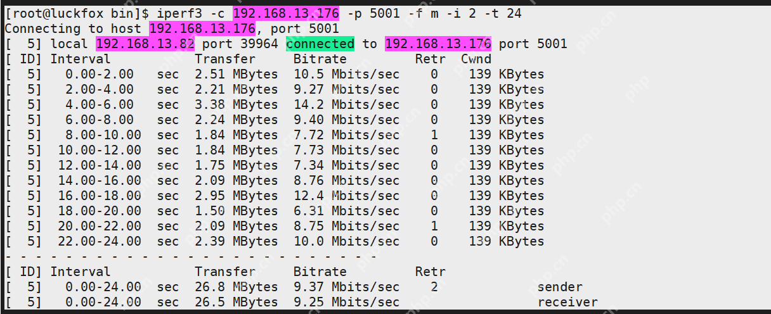Click the green highlighted "connected" word
Image resolution: width=771 pixels, height=314 pixels.
point(320,44)
